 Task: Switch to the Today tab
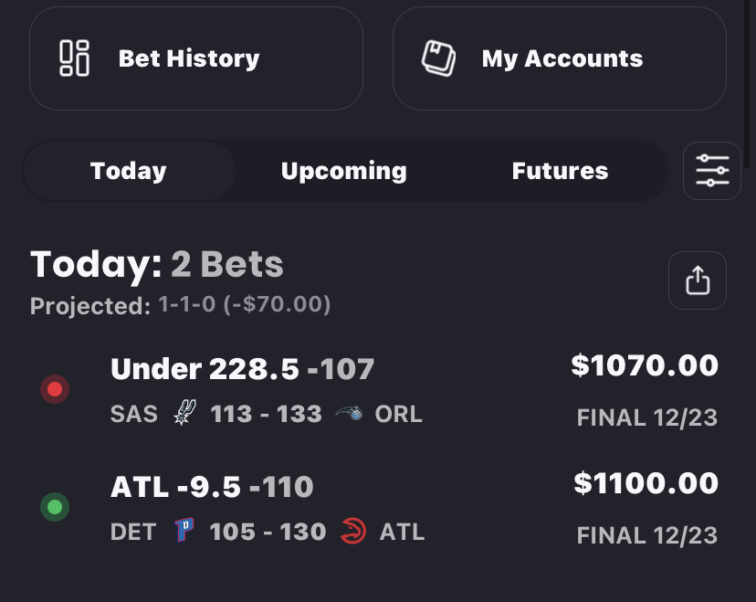[x=129, y=171]
